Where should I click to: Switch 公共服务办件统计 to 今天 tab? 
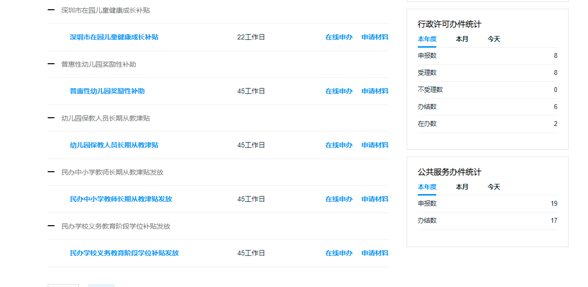point(494,187)
